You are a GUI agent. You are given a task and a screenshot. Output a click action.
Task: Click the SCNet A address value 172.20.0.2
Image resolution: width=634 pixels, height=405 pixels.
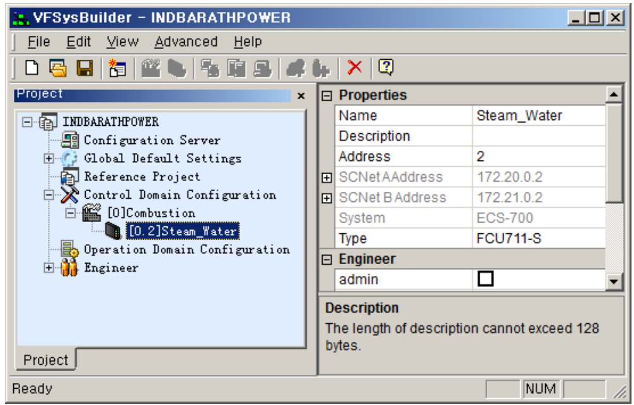tap(539, 177)
